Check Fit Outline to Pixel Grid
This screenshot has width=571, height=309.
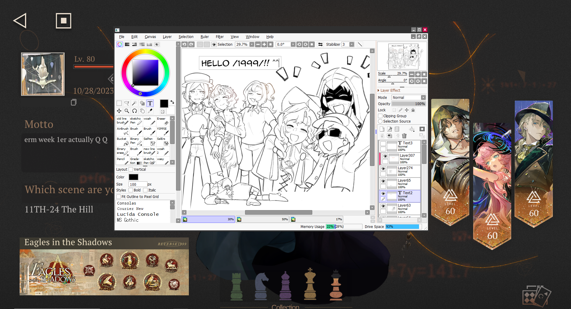click(x=118, y=197)
